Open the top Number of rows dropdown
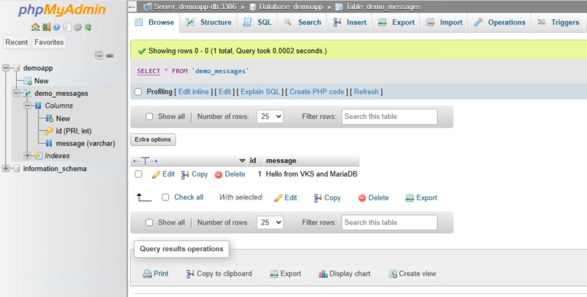The image size is (587, 297). pyautogui.click(x=270, y=116)
